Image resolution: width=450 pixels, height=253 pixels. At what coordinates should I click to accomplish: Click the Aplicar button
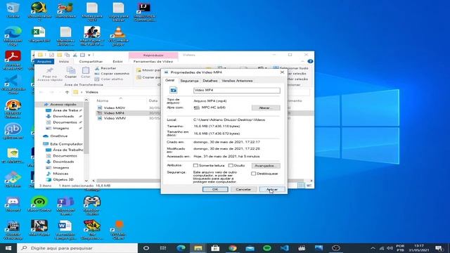[x=272, y=189]
